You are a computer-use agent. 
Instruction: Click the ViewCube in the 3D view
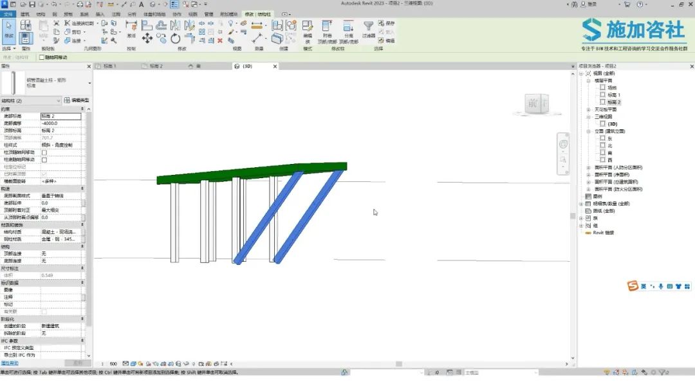537,104
